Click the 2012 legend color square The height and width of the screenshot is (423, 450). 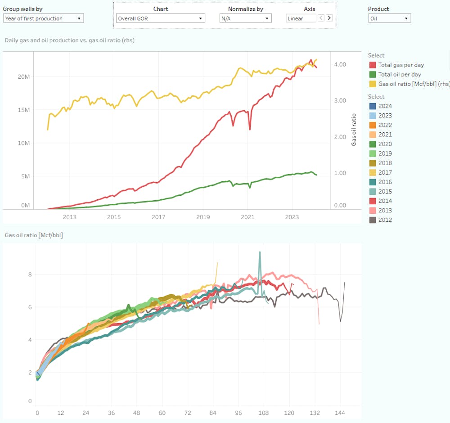click(x=372, y=220)
